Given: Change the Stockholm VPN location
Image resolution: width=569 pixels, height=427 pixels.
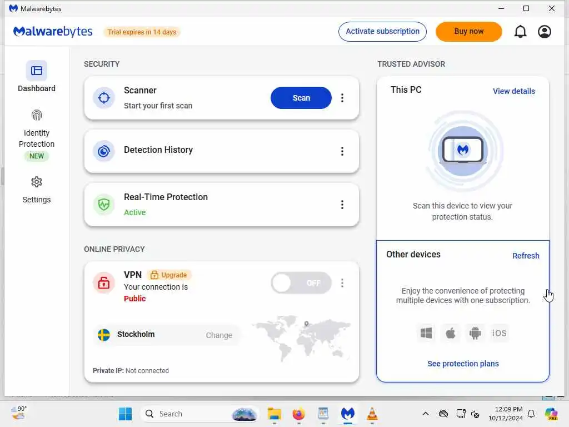Looking at the screenshot, I should pos(219,335).
